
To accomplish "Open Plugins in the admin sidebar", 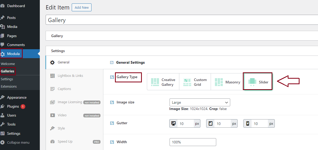I will tap(13, 107).
